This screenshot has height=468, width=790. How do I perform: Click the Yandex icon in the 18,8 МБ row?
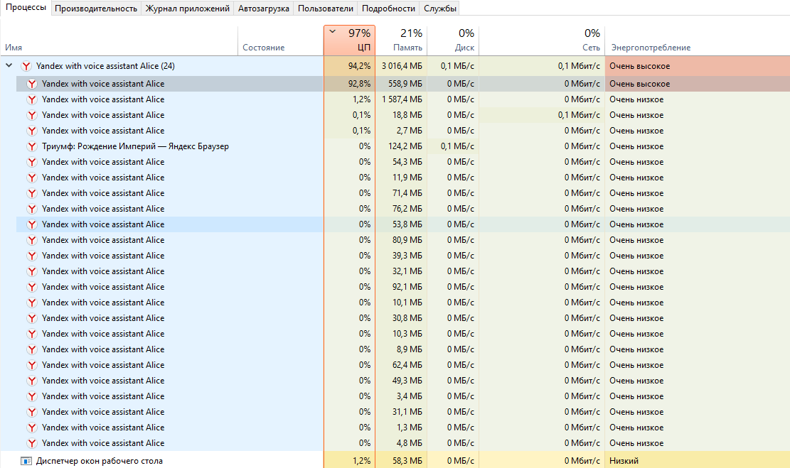(x=32, y=115)
